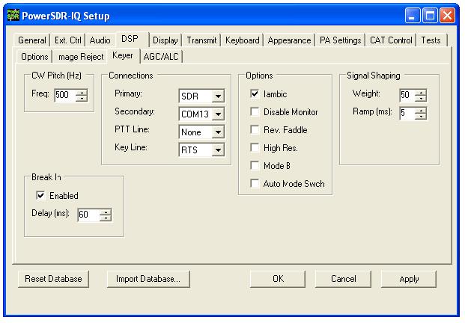This screenshot has height=323, width=465.
Task: Decrease Signal Shaping Weight with down arrow
Action: 421,98
